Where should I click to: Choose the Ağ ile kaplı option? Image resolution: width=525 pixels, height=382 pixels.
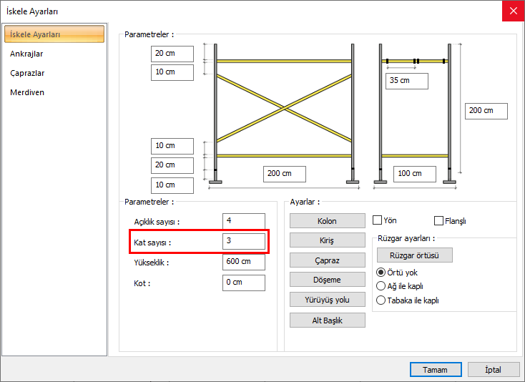pyautogui.click(x=381, y=286)
